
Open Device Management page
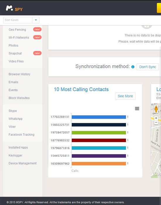[x=23, y=163]
